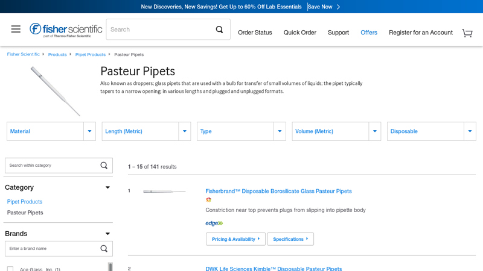Expand the Volume (Metric) dropdown

[x=374, y=131]
